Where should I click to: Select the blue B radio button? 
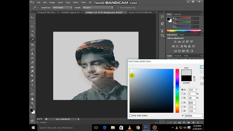coord(182,111)
